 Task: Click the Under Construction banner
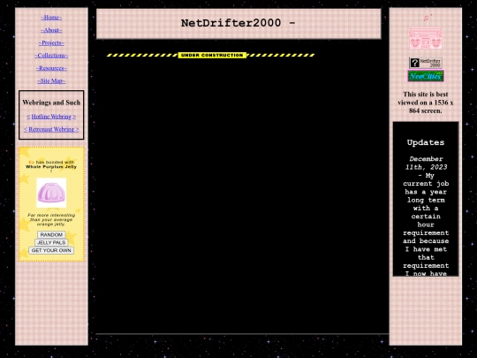point(211,55)
